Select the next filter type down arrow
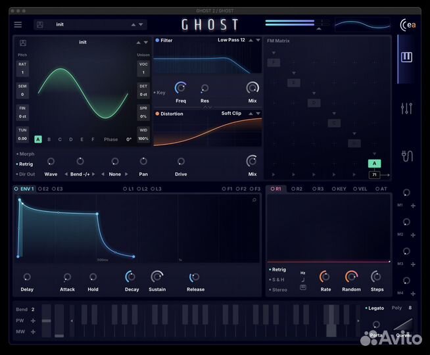This screenshot has width=430, height=355. [x=258, y=40]
